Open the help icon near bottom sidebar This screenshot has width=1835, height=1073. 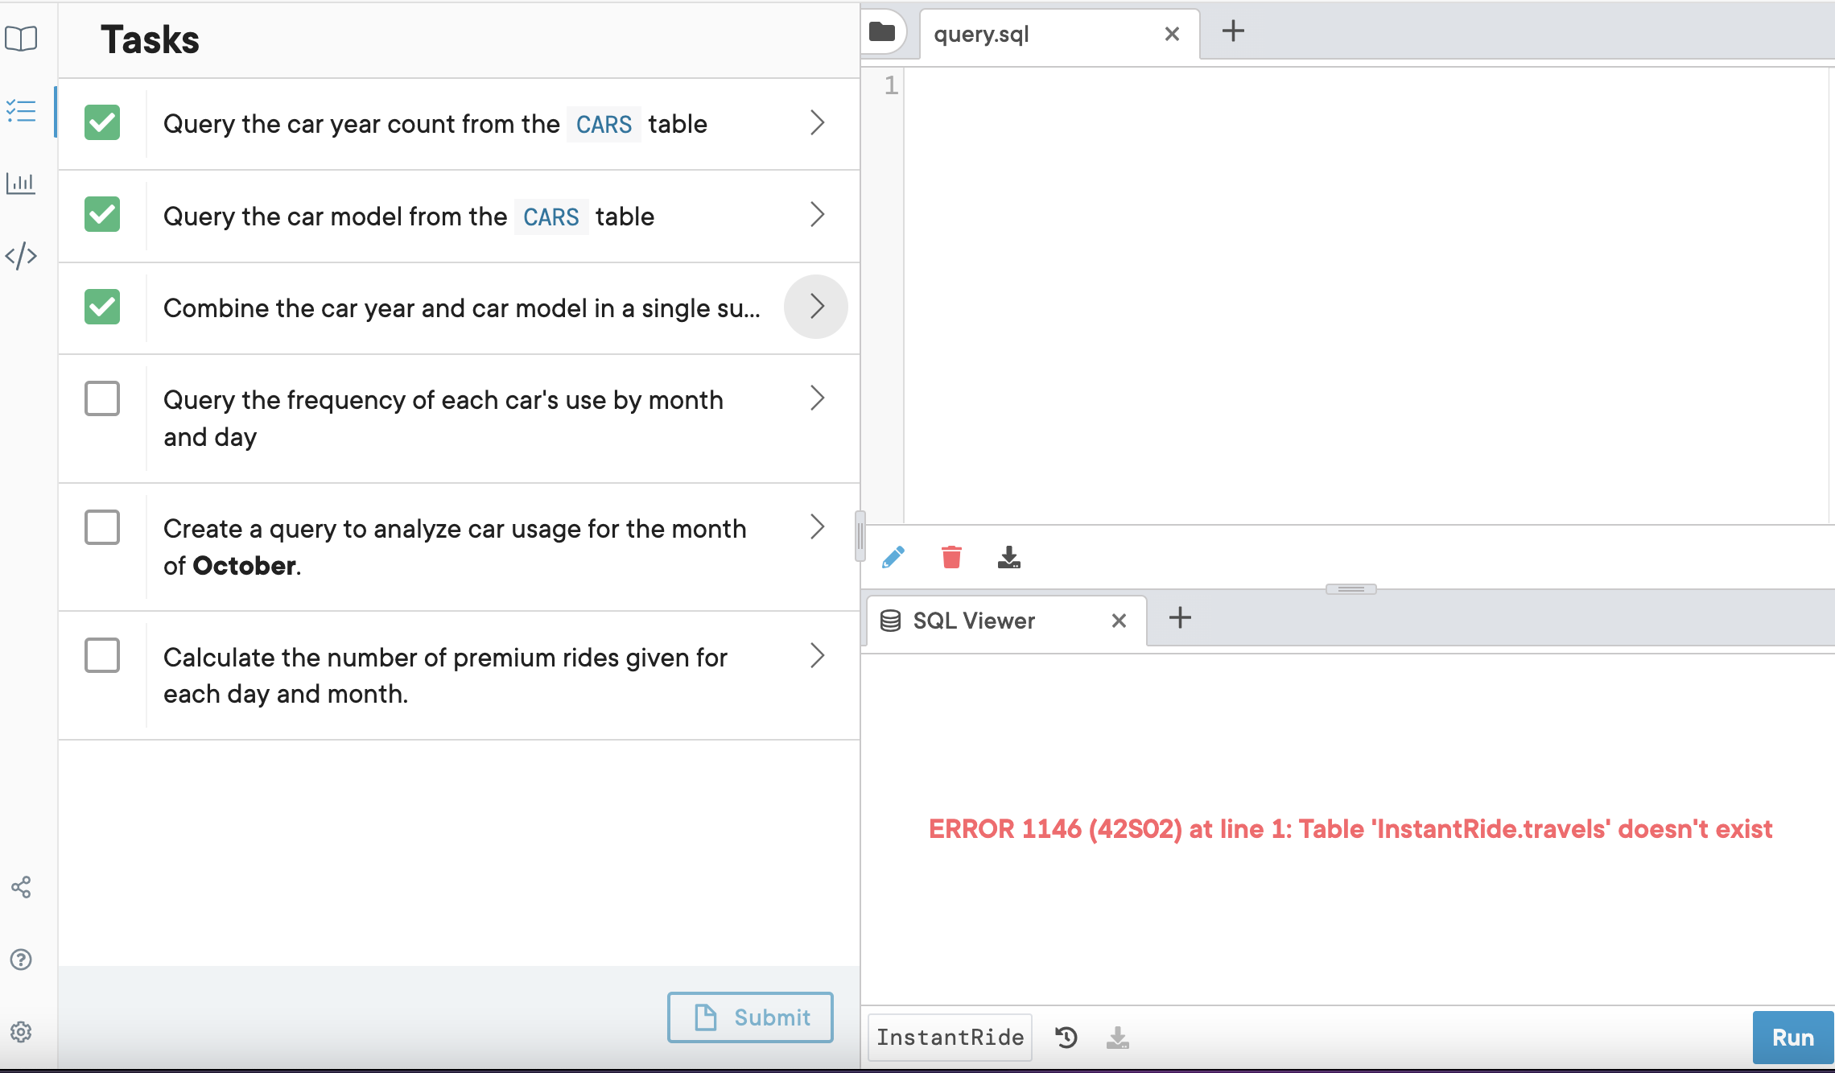20,960
